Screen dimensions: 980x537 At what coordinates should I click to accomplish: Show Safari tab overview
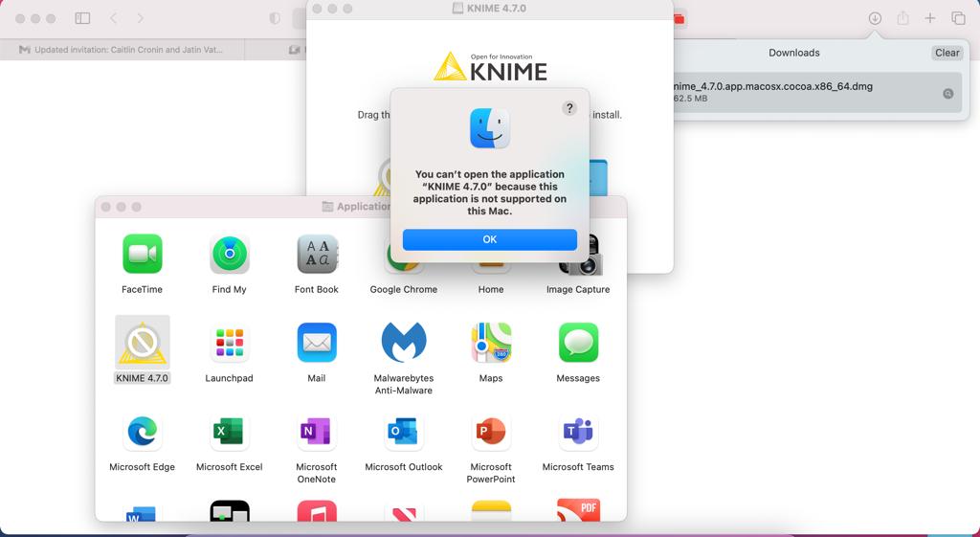tap(958, 18)
